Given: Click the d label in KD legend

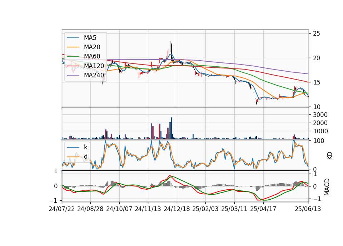Looking at the screenshot, I should pyautogui.click(x=86, y=157).
